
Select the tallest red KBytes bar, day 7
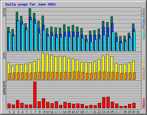pyautogui.click(x=35, y=95)
